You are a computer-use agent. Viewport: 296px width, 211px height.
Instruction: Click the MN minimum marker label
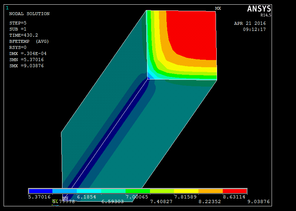coord(65,198)
